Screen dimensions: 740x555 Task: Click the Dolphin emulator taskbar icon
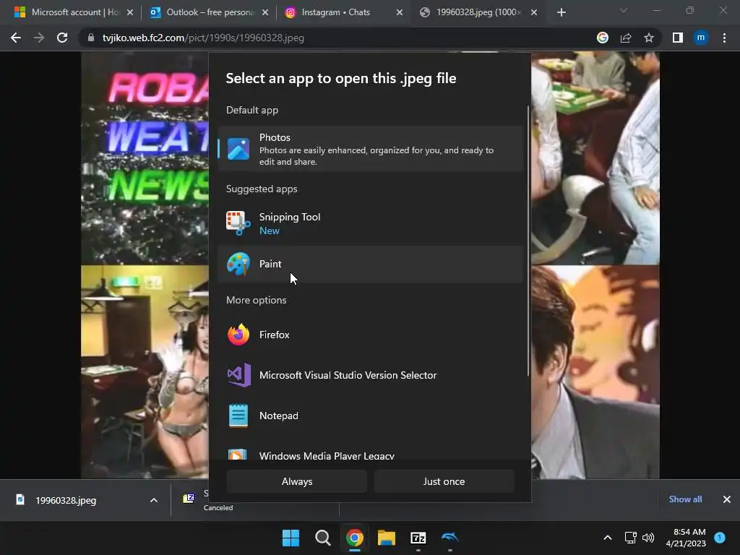pos(450,538)
